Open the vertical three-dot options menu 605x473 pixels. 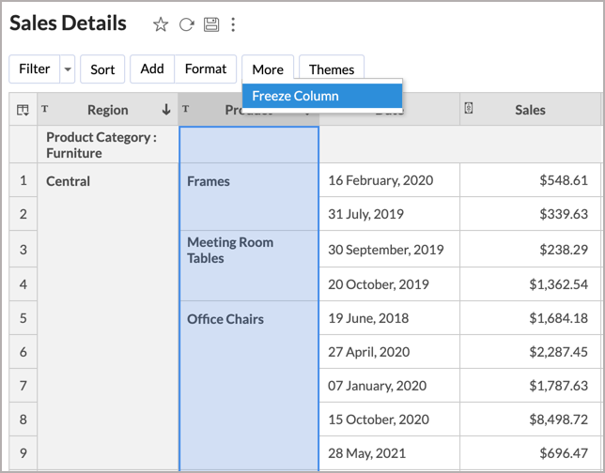pyautogui.click(x=233, y=24)
